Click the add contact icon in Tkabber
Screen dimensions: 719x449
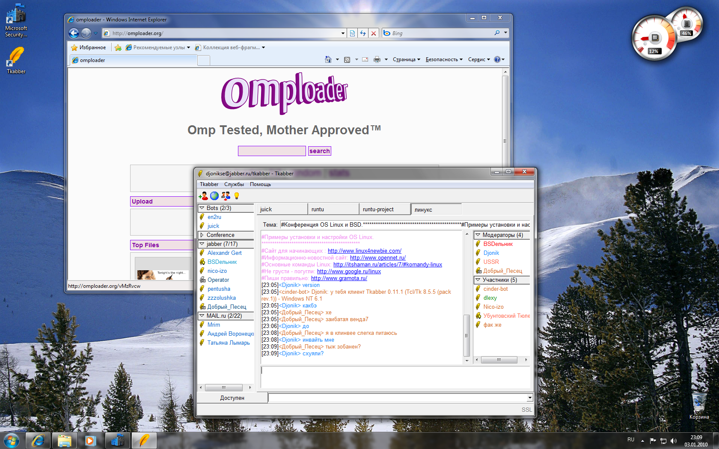coord(203,196)
